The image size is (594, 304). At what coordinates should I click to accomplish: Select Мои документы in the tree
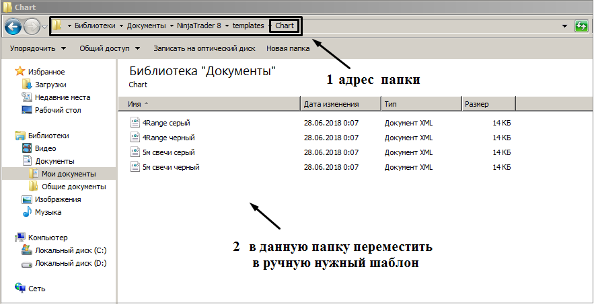click(x=68, y=174)
